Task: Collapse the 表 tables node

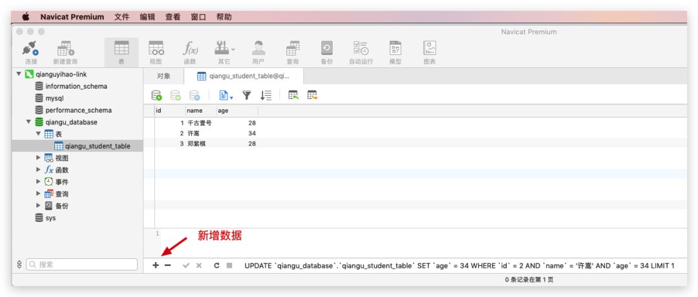Action: [x=38, y=134]
